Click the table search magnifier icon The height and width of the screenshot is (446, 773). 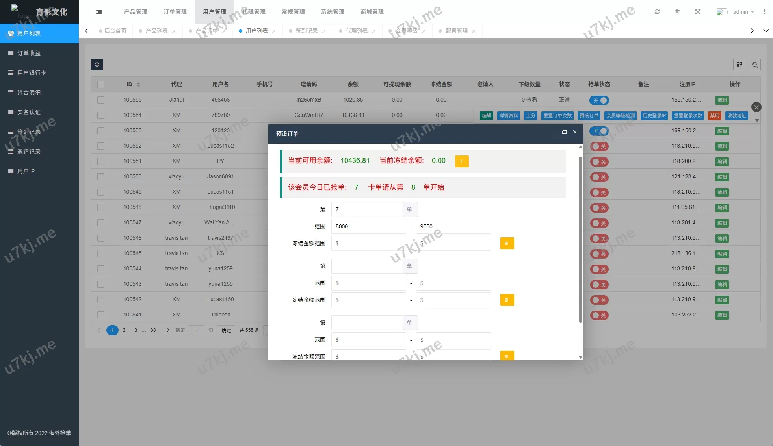tap(754, 65)
